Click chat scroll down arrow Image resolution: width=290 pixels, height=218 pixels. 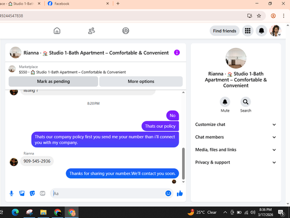pos(183,182)
